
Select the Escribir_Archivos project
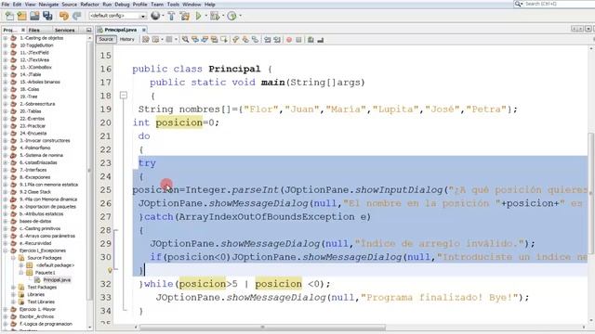tap(36, 316)
